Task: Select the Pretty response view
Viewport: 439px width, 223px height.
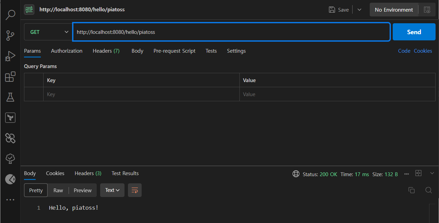Action: click(36, 190)
